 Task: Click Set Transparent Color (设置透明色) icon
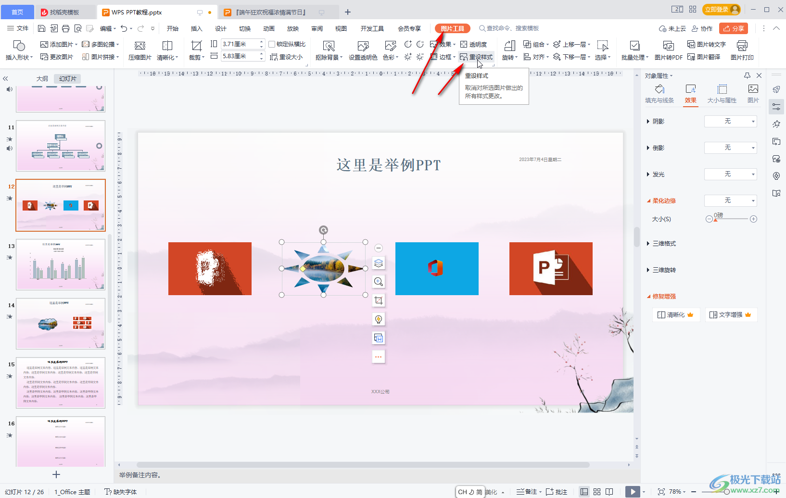[x=363, y=46]
